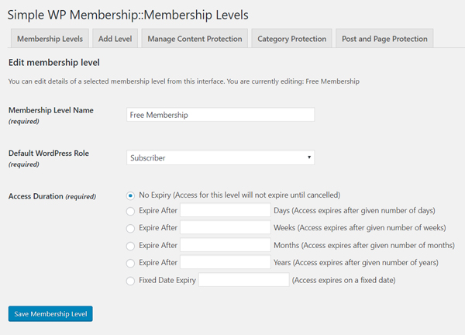Focus the Years expiry input box

click(x=226, y=262)
